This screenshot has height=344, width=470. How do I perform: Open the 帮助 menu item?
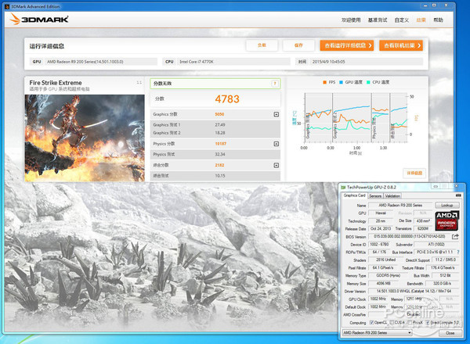[438, 20]
